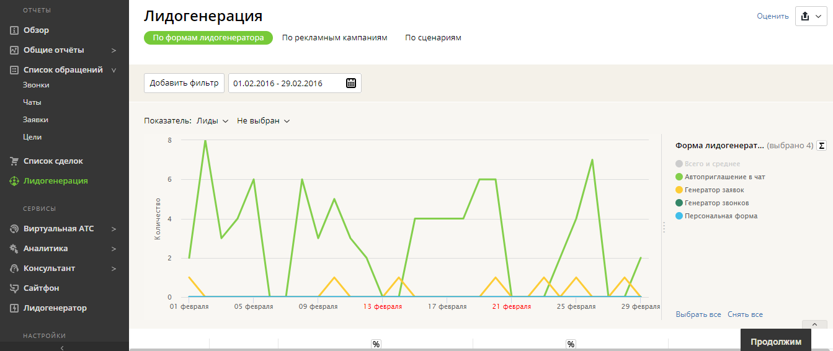Click the Список сделок cart icon
Viewport: 833px width, 351px height.
(14, 161)
